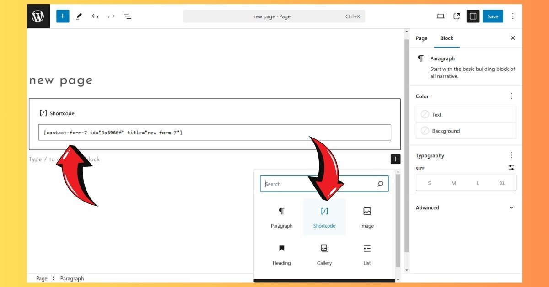Click the black add block plus button
549x287 pixels.
click(396, 159)
